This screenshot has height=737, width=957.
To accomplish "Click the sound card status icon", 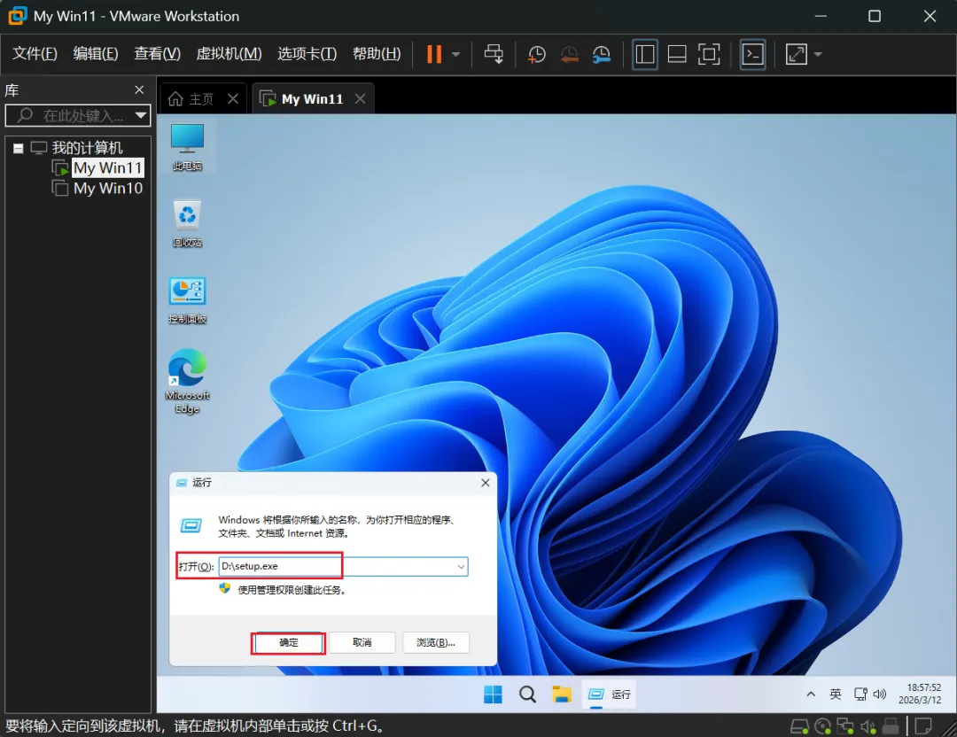I will [868, 726].
